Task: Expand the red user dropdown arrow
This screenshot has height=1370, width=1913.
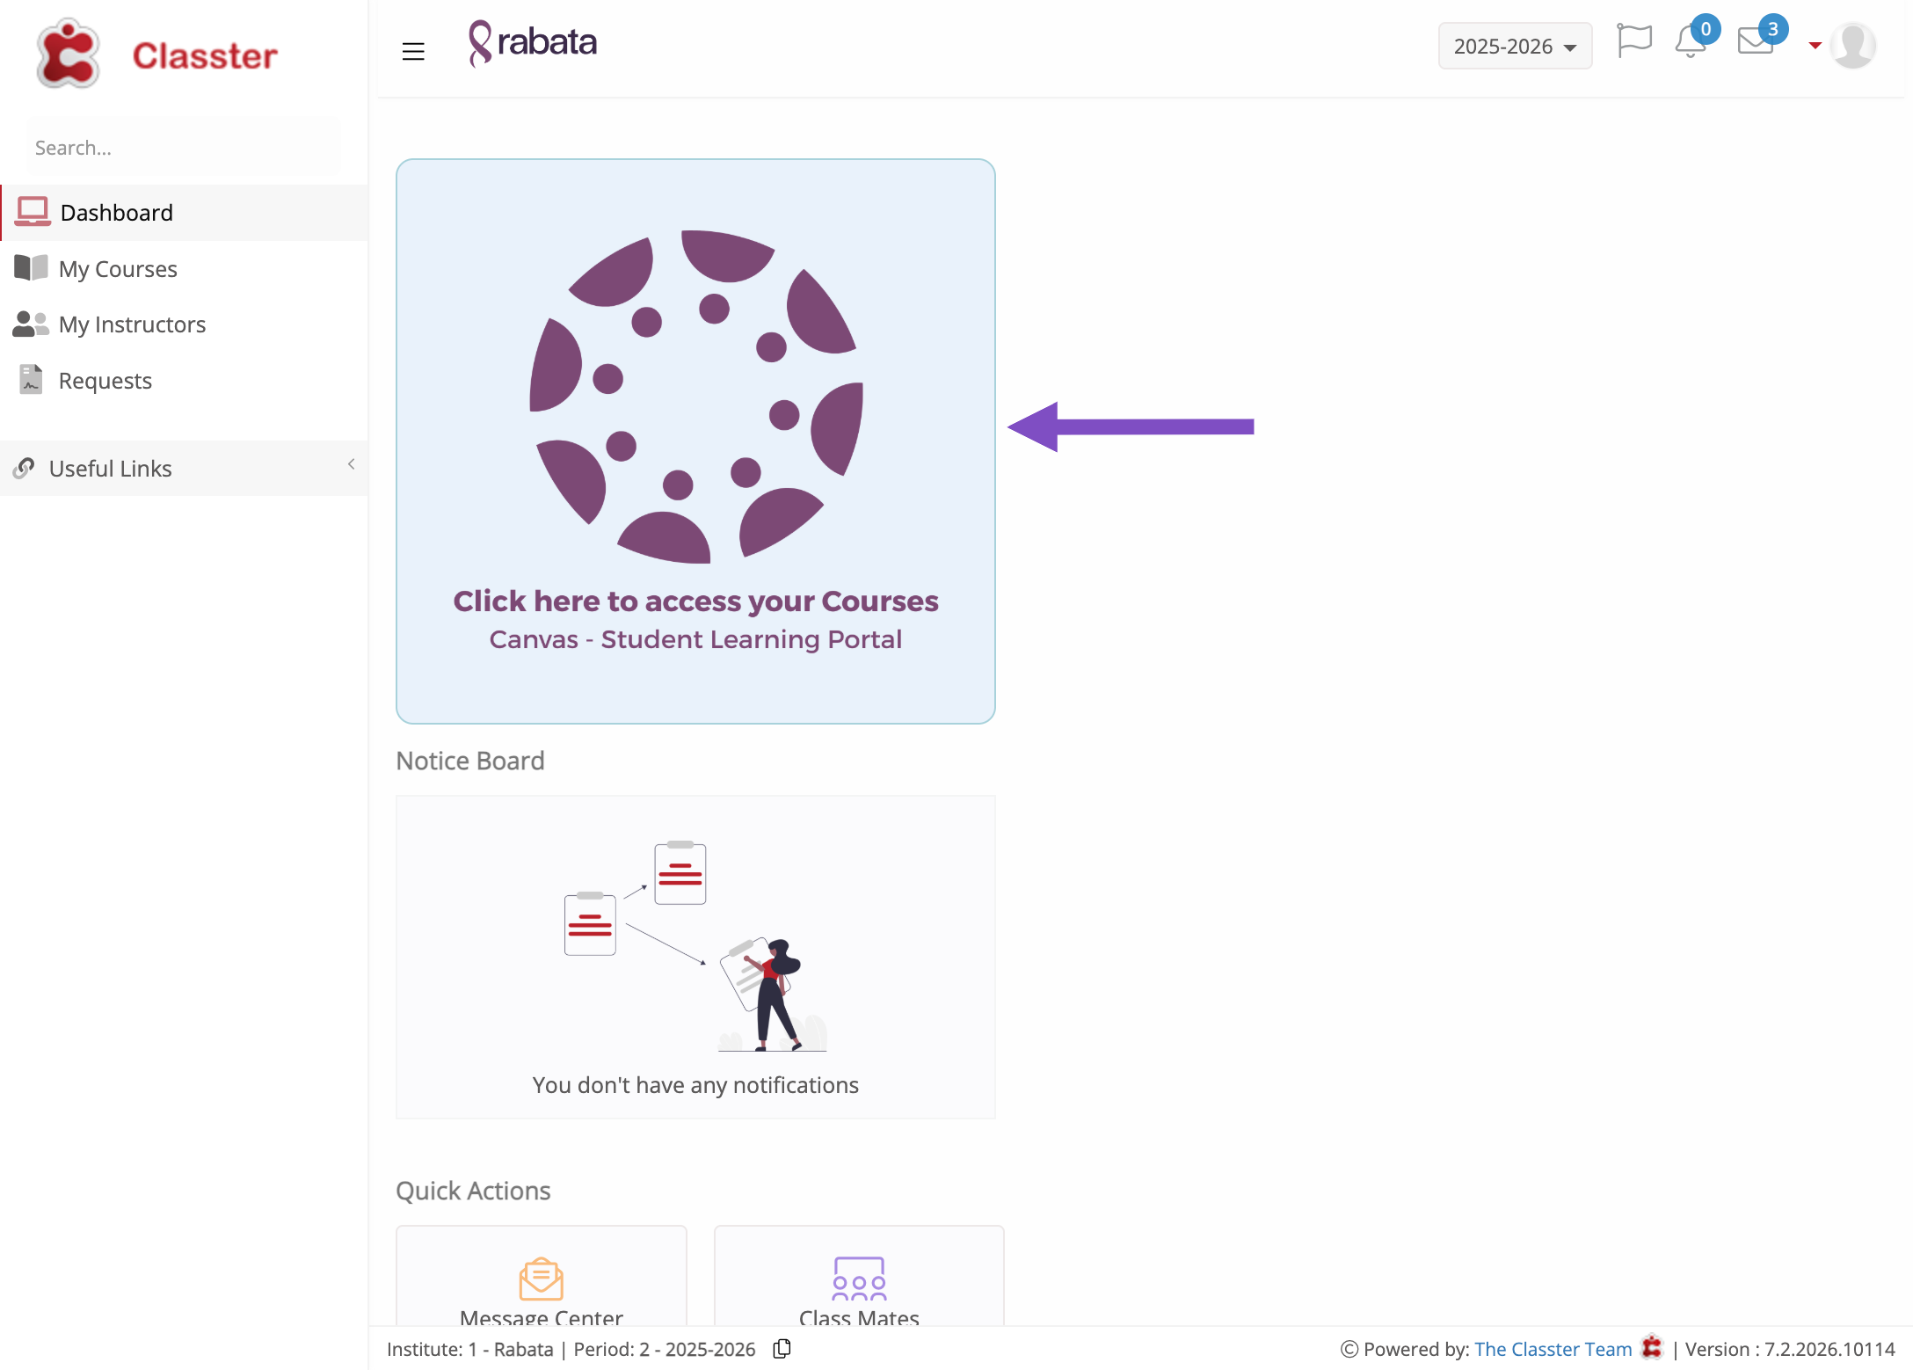Action: [1815, 45]
